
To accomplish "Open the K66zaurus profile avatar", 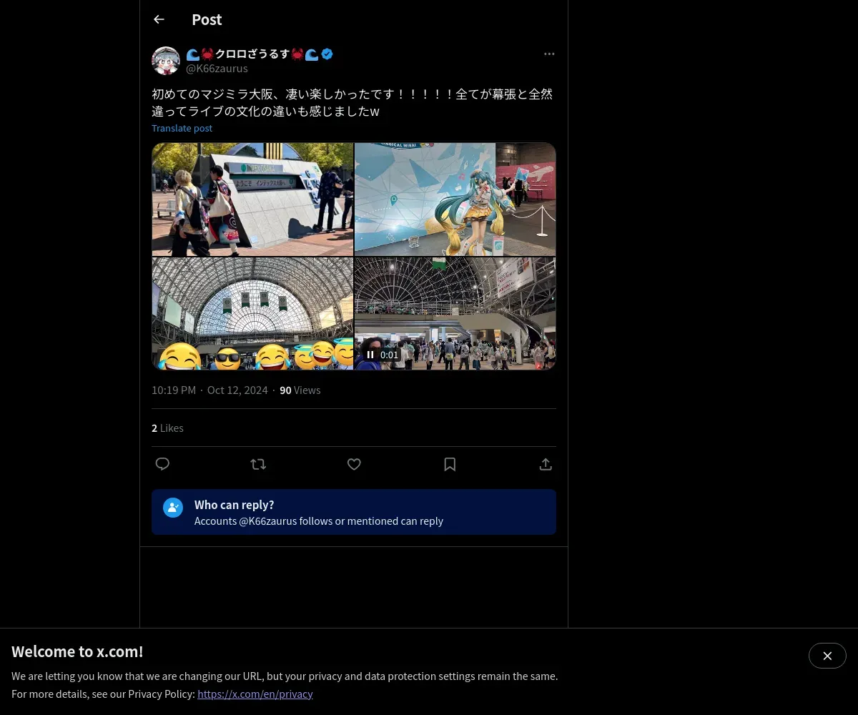I will (x=166, y=61).
